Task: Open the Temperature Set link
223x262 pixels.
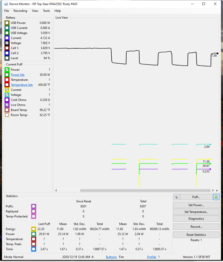Action: coord(22,85)
